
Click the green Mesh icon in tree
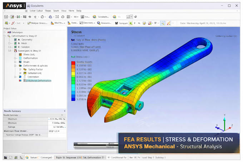[x=15, y=43]
